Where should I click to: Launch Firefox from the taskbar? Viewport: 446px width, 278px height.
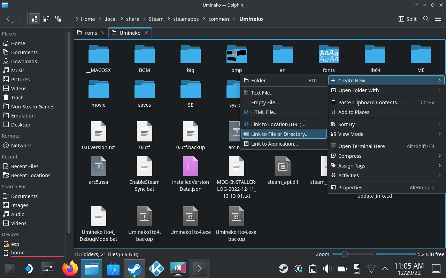[70, 269]
